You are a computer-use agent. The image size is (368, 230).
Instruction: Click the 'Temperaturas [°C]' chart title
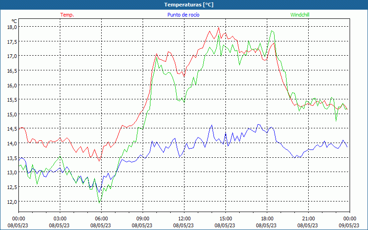(189, 5)
